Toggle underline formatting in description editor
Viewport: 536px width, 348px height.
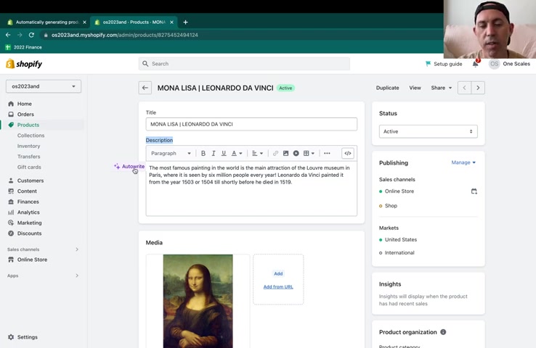(x=224, y=154)
